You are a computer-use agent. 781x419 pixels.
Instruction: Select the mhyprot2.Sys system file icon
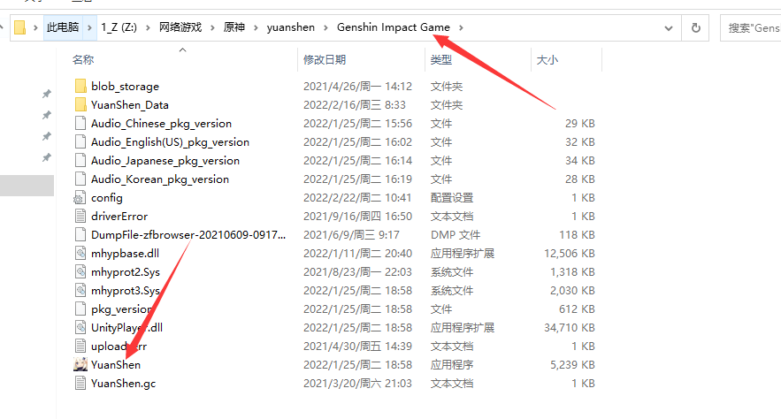pos(80,272)
